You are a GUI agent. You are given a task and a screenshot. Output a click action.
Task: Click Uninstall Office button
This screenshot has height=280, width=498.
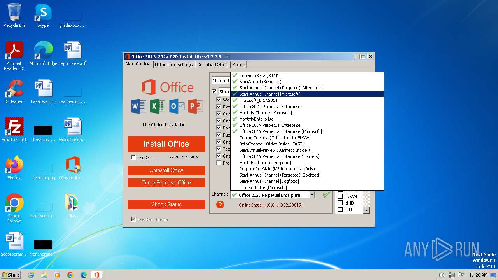coord(167,170)
